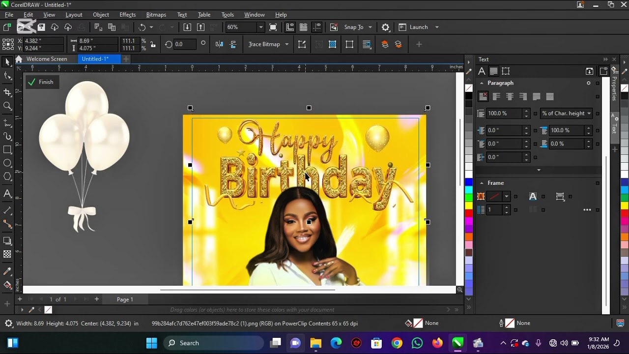
Task: Click the blue swatch in left palette
Action: (469, 182)
